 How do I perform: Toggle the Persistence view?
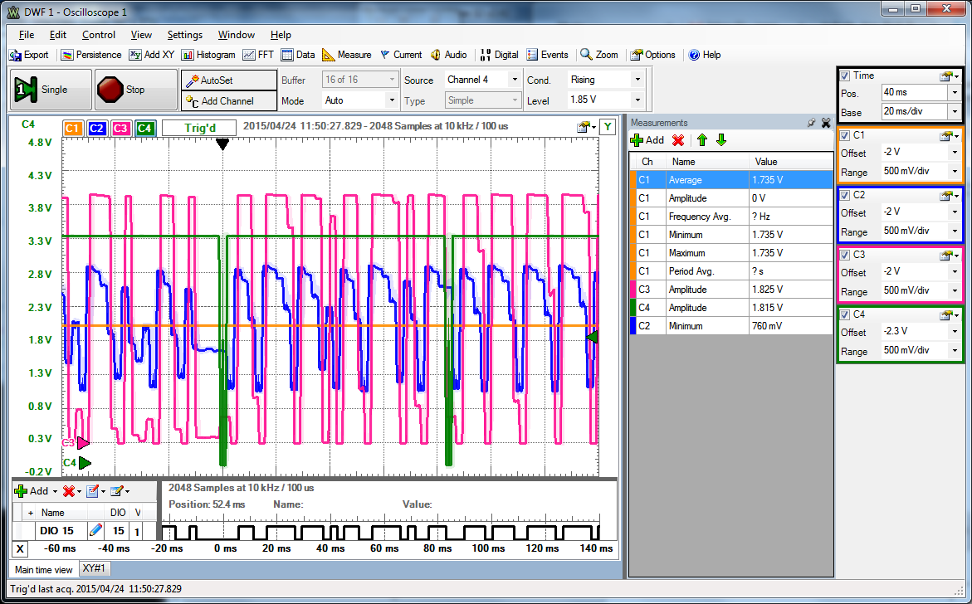pyautogui.click(x=91, y=55)
